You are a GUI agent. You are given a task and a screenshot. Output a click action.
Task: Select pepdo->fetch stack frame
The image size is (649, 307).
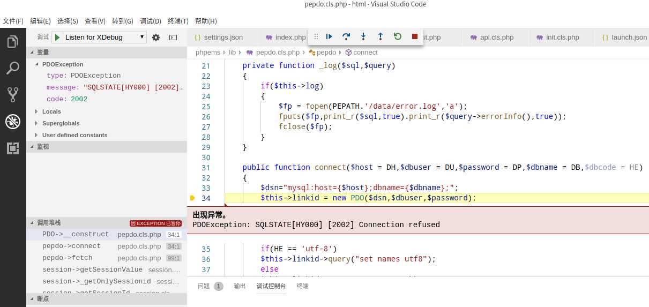107,258
